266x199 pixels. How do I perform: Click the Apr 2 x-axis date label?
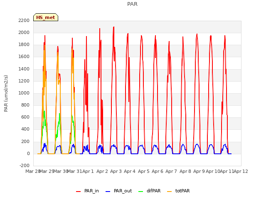tap(102, 171)
